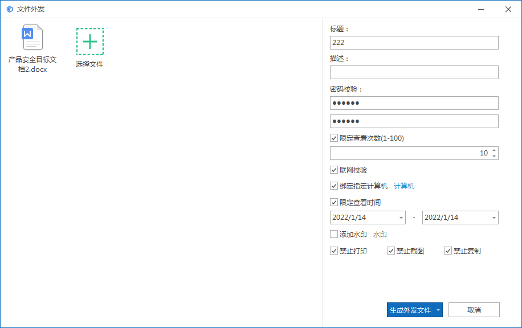This screenshot has height=328, width=522.
Task: Open the blue 计算机 link
Action: pos(404,186)
